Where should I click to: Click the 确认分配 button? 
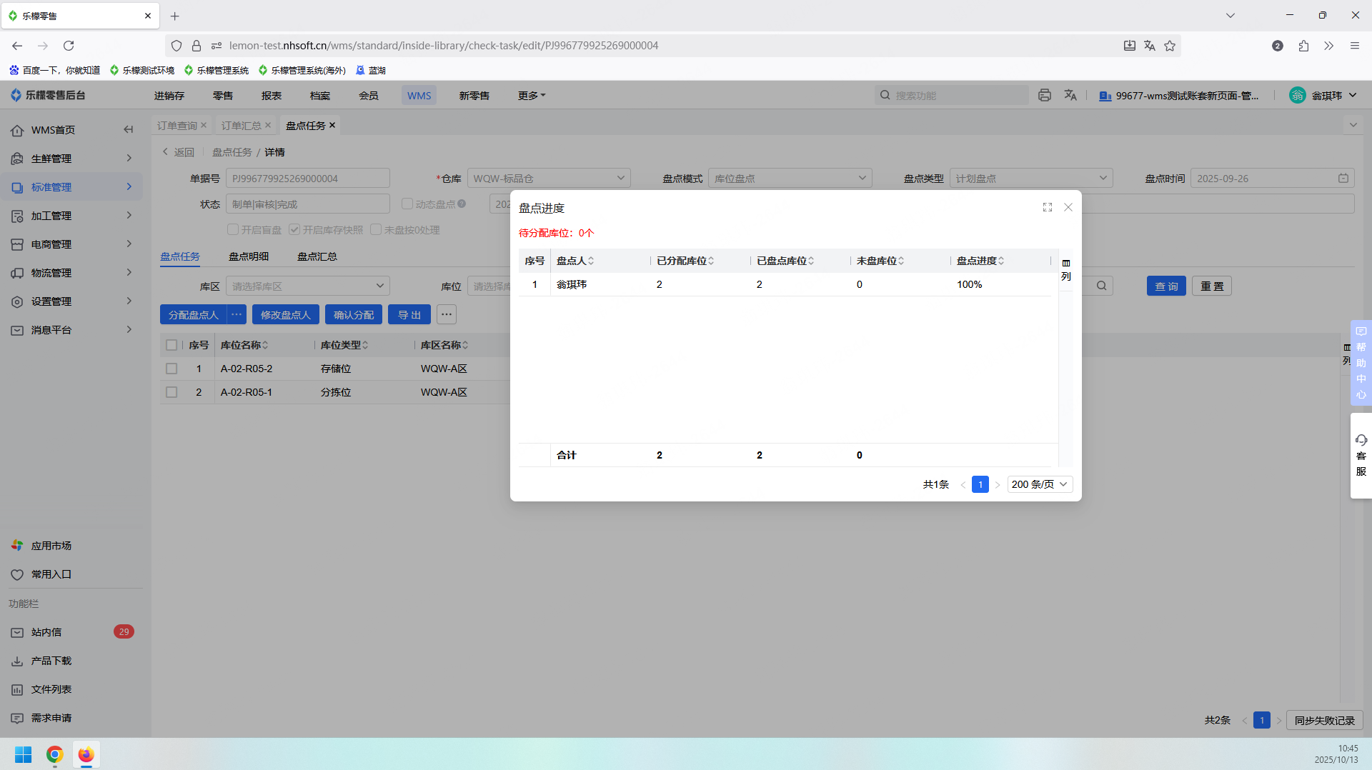click(x=354, y=315)
